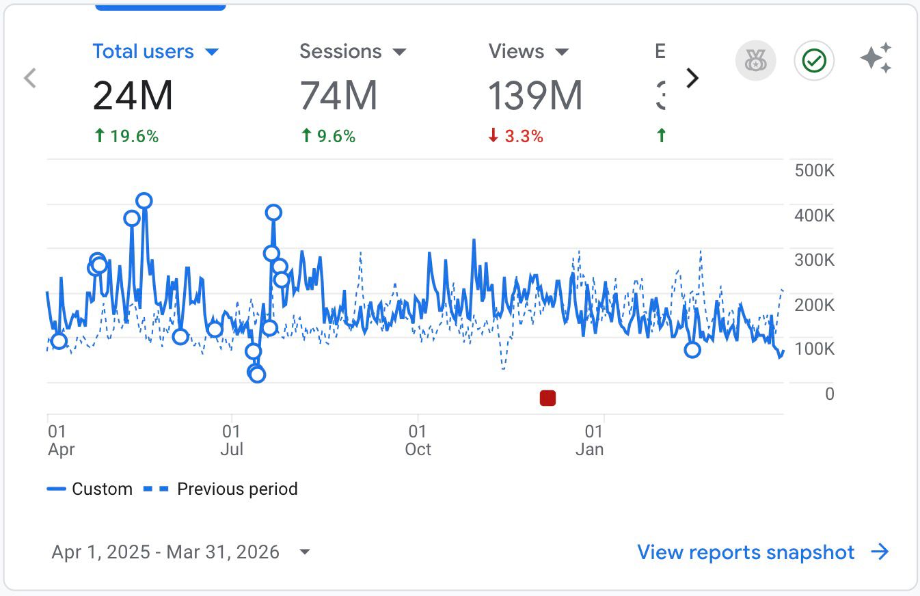The height and width of the screenshot is (596, 920).
Task: Click the 01 Jan axis label
Action: 590,441
